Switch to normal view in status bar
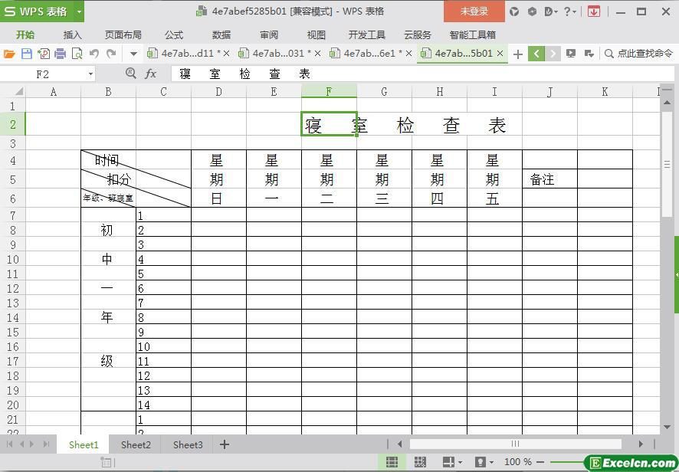Screen dimensions: 679x472 point(392,462)
